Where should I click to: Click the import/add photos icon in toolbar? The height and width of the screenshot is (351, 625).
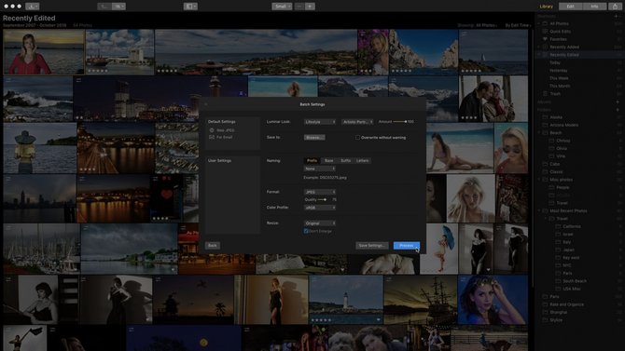[32, 7]
